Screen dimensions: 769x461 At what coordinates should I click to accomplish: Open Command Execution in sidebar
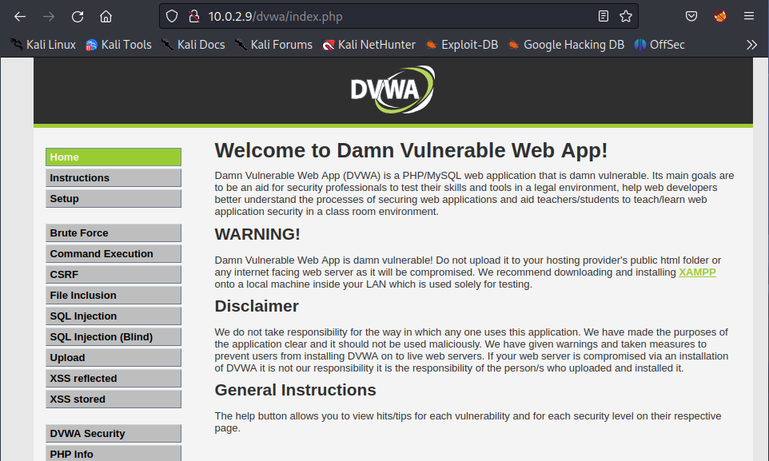[x=113, y=253]
